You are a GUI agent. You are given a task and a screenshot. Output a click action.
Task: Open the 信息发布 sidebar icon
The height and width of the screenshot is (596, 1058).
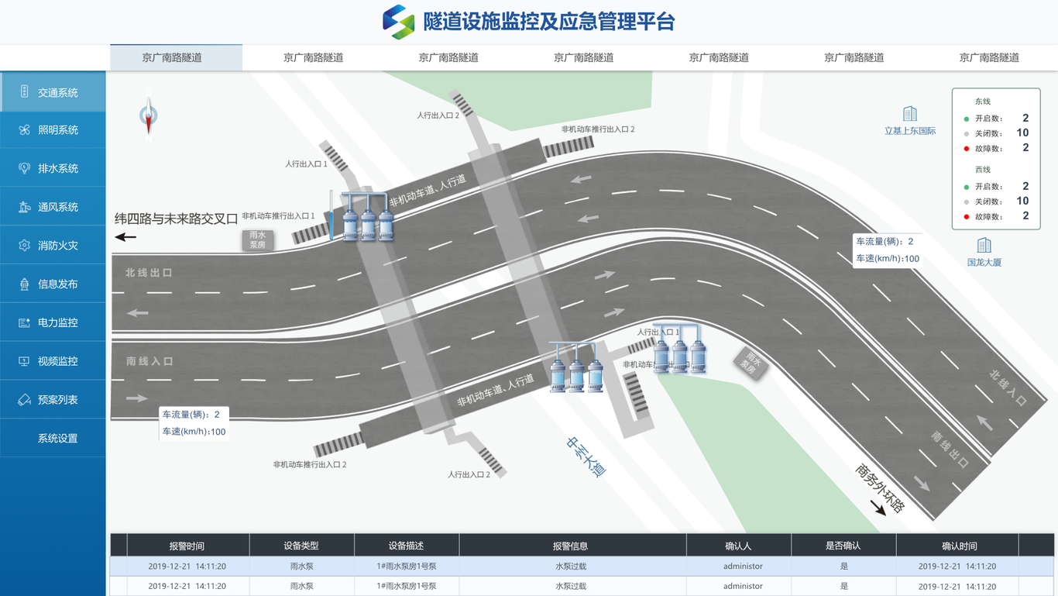pyautogui.click(x=24, y=284)
